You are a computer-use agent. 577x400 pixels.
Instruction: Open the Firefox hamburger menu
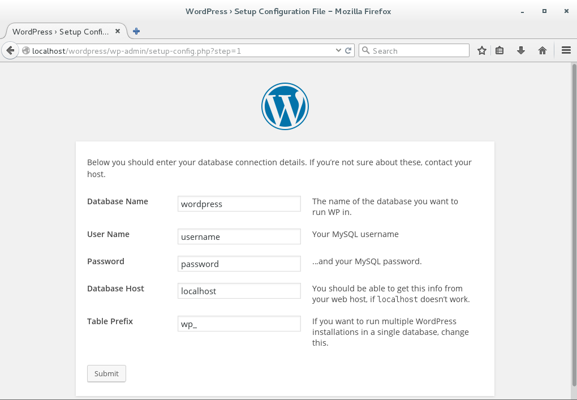point(566,50)
